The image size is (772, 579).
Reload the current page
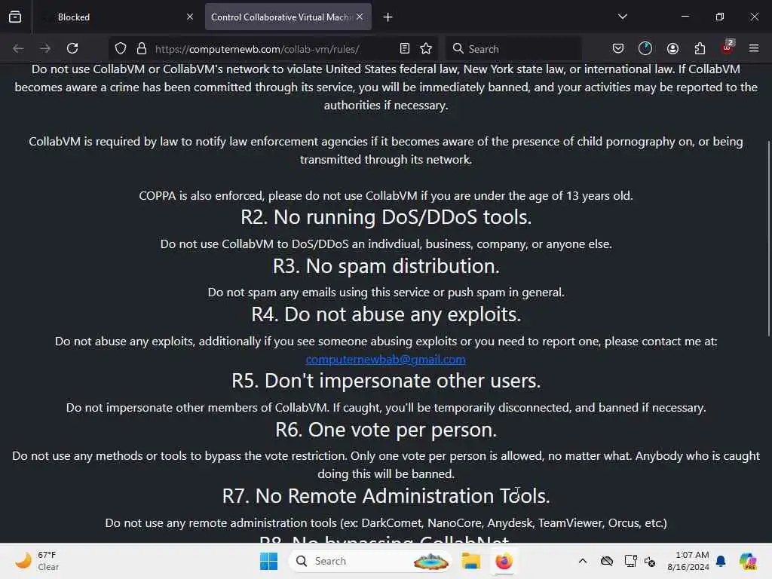pos(72,48)
